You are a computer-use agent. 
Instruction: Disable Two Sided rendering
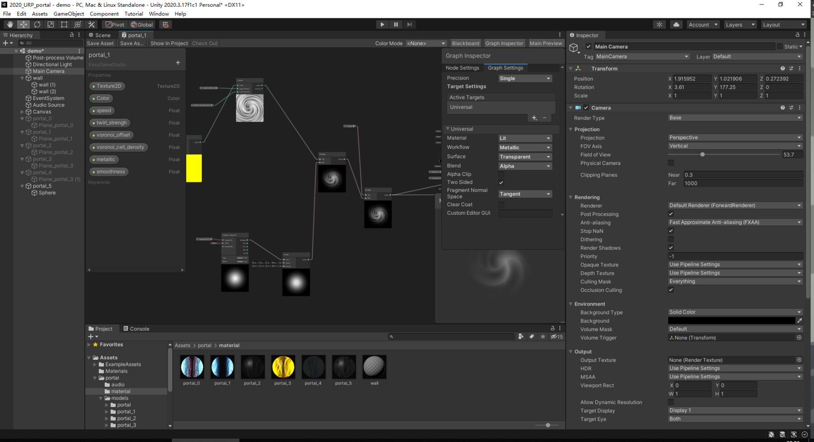[x=501, y=182]
